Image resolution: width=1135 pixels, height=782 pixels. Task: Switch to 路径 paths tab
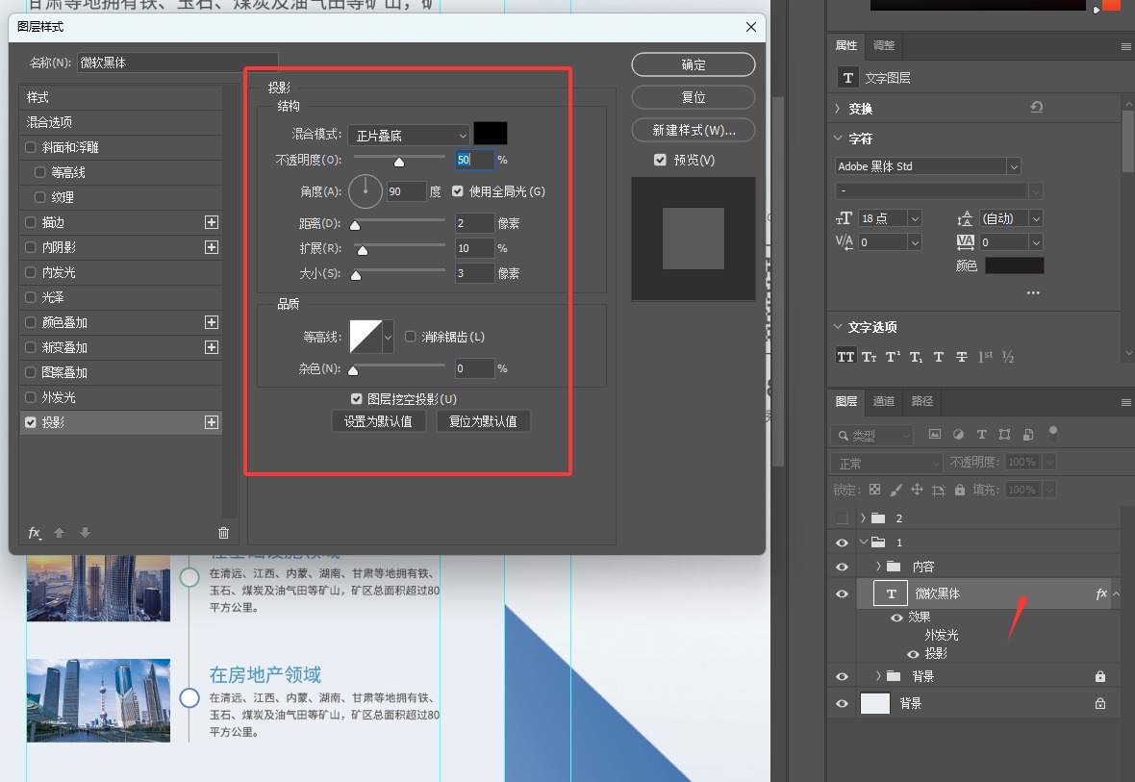(922, 401)
